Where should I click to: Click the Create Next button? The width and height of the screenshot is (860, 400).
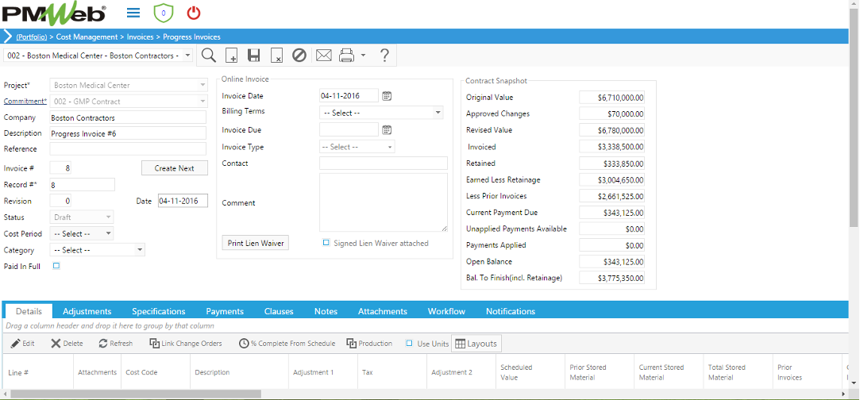tap(175, 168)
